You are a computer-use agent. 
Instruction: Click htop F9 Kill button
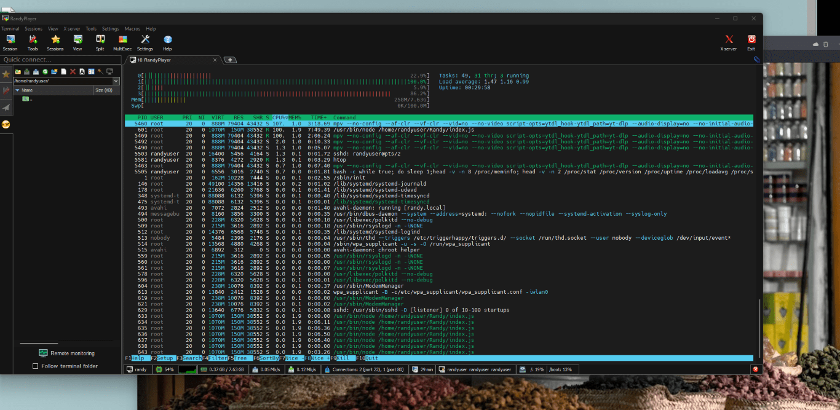click(x=343, y=358)
